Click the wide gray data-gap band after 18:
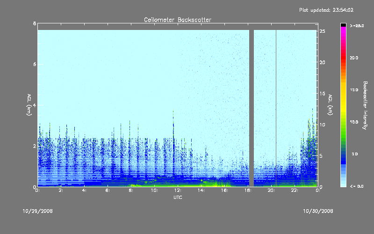Viewport: 374px width, 234px height. (x=252, y=108)
